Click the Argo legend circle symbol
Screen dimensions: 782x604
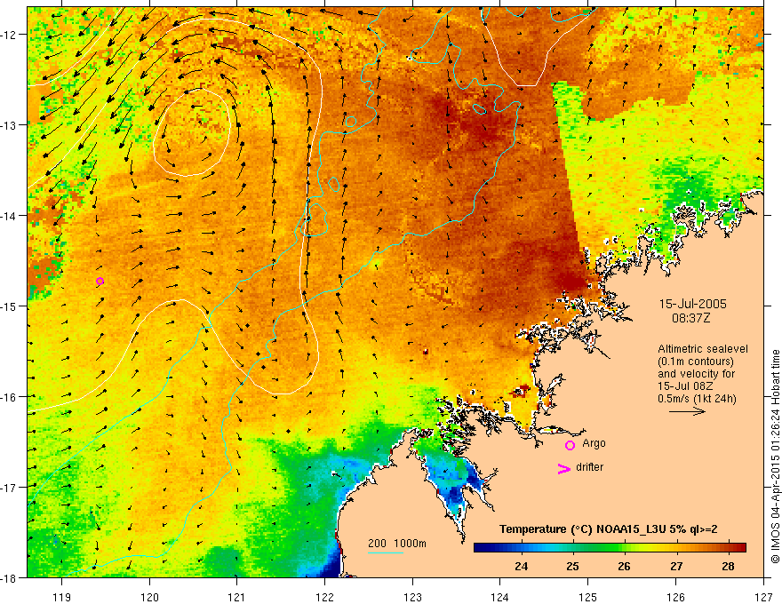(x=570, y=445)
